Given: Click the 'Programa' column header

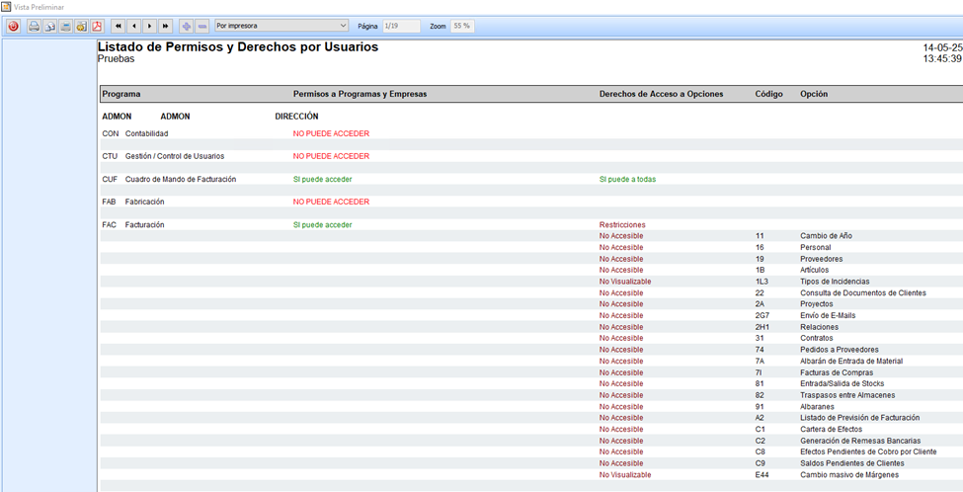Looking at the screenshot, I should [x=120, y=95].
